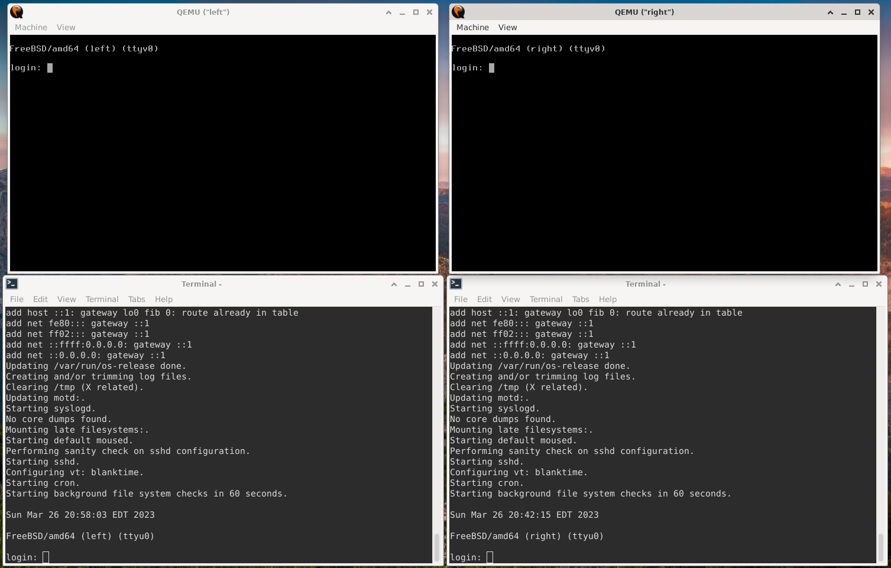Open the Machine menu of the left QEMU window
The height and width of the screenshot is (568, 891).
[30, 27]
